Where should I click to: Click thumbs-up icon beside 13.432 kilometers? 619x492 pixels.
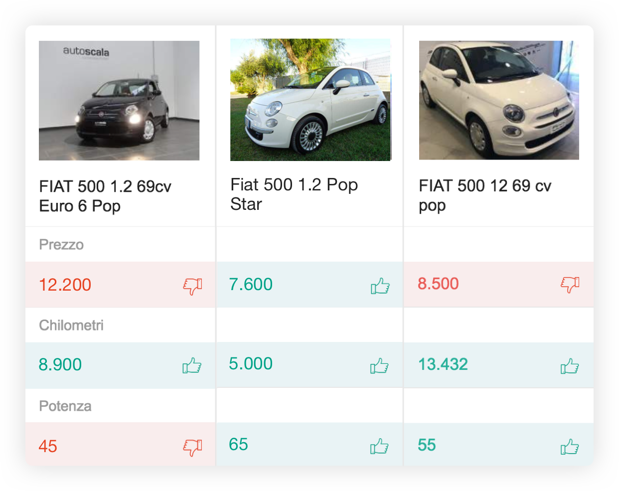coord(569,366)
